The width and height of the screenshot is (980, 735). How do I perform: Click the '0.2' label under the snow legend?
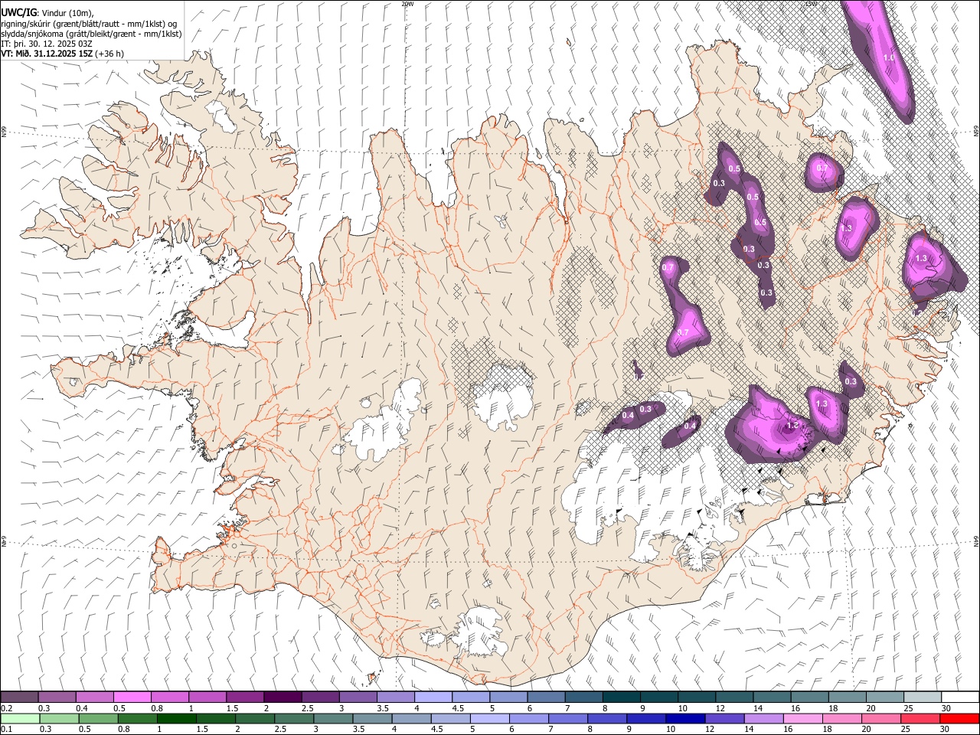pos(6,708)
